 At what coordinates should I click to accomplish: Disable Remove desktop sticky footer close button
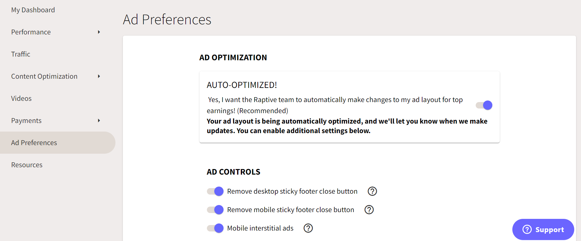click(x=215, y=191)
